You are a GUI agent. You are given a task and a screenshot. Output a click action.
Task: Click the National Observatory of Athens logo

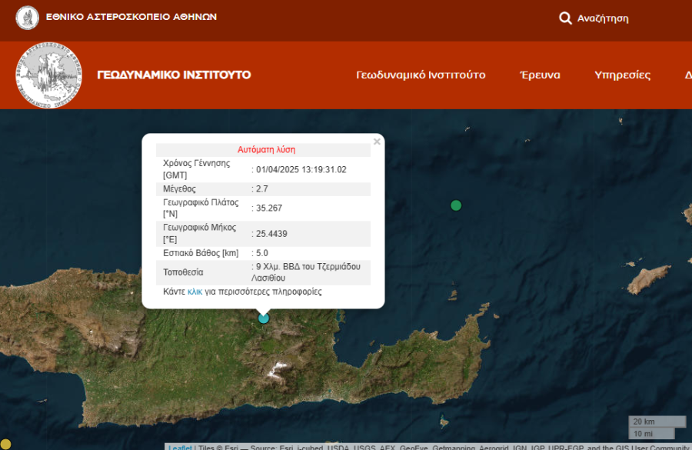(x=28, y=17)
